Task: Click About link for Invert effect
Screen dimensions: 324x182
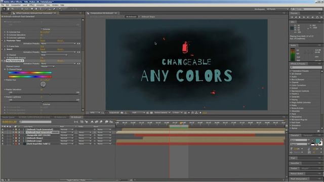Action: click(x=60, y=50)
